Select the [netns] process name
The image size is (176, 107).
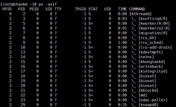146,57
